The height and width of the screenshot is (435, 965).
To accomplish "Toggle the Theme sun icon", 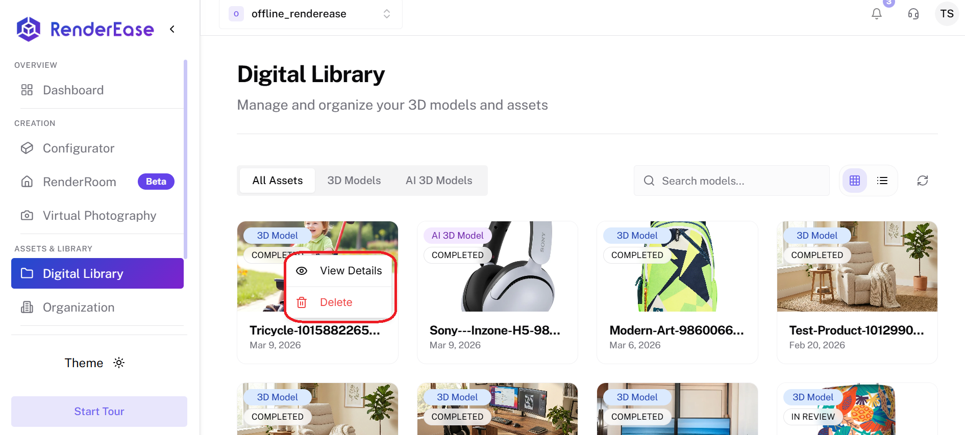I will coord(119,363).
